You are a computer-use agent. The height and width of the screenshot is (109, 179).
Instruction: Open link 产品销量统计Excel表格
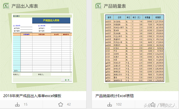(x=115, y=96)
